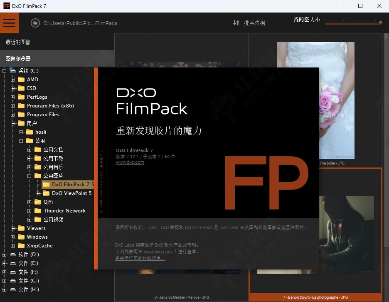
Task: Click the Viewers folder icon
Action: point(21,228)
